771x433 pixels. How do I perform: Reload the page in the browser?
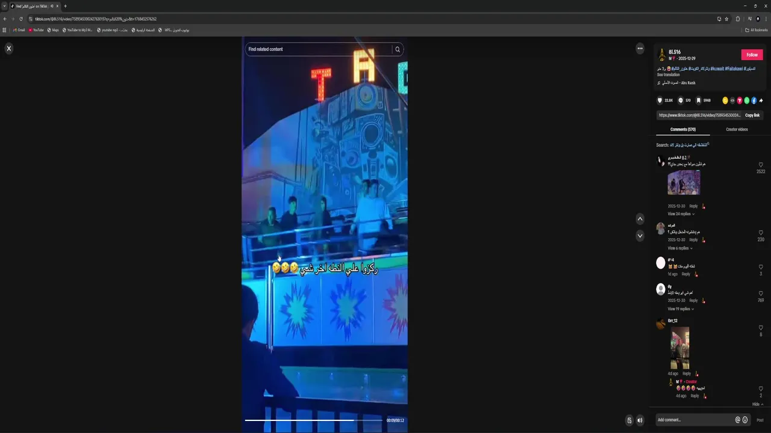[21, 19]
